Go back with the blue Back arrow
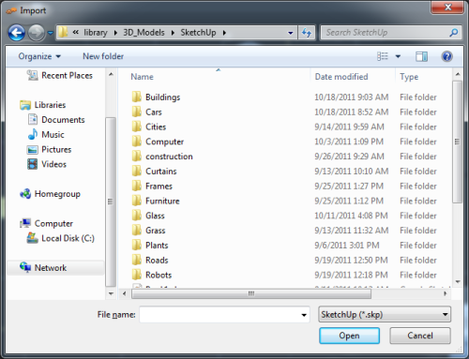Screen dimensions: 469x359 coord(16,33)
